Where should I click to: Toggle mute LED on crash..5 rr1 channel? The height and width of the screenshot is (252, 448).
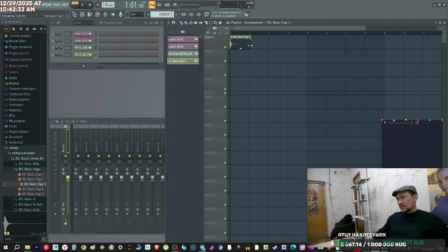tap(52, 34)
